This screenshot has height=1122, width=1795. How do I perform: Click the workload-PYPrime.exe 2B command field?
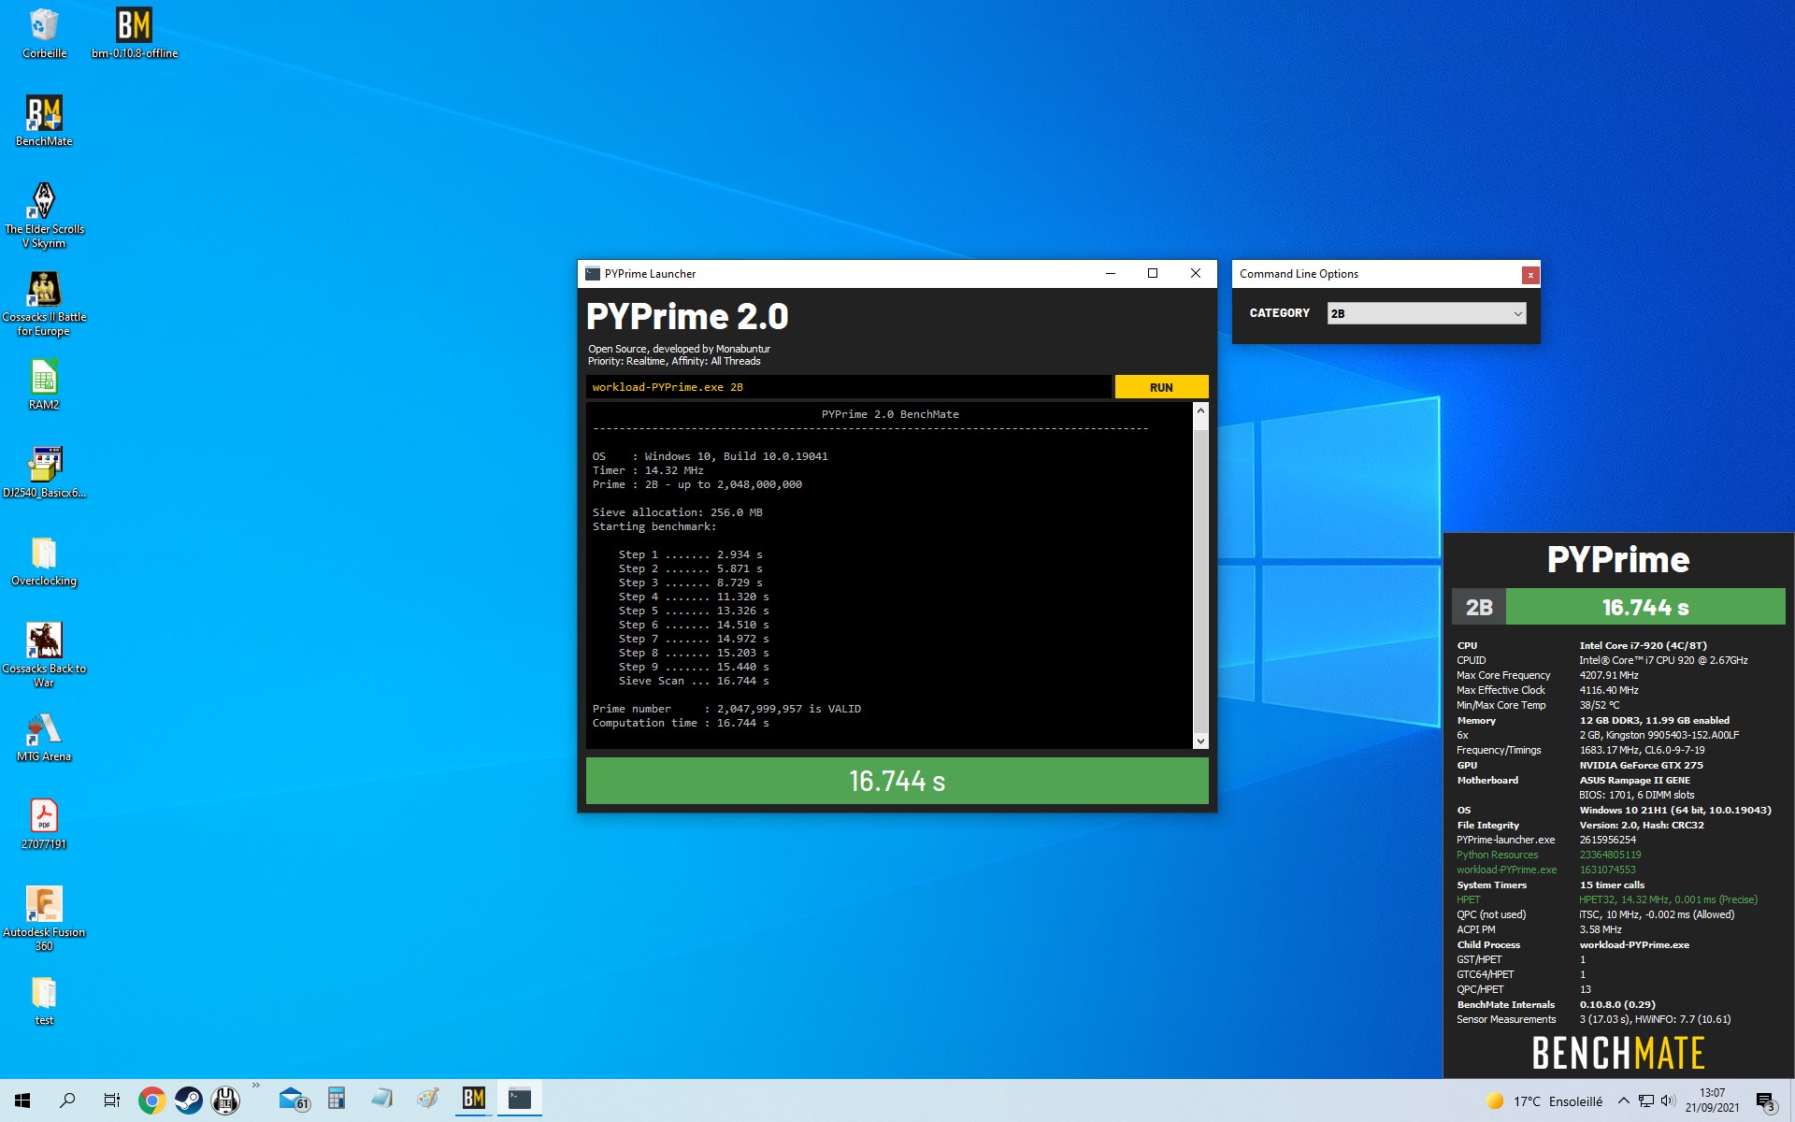tap(849, 387)
